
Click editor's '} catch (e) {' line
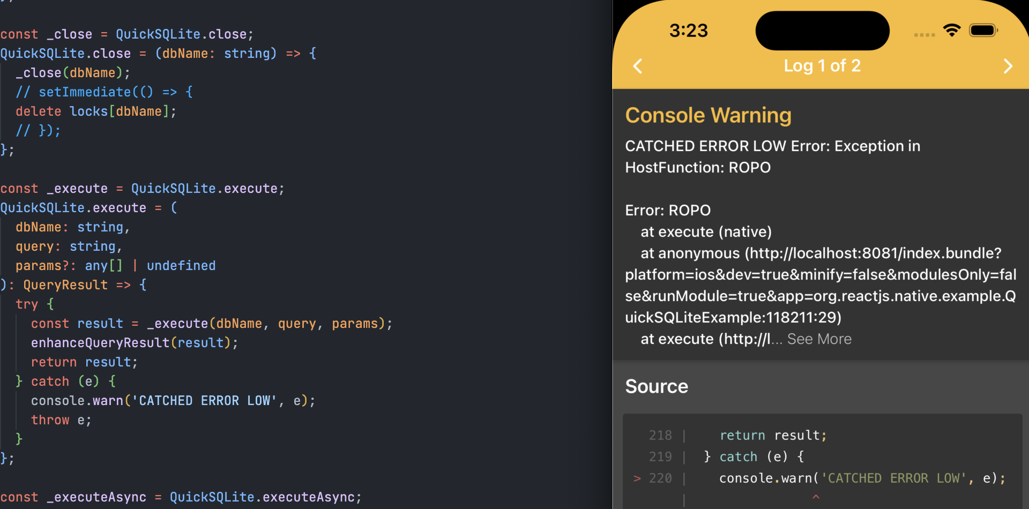(x=66, y=381)
